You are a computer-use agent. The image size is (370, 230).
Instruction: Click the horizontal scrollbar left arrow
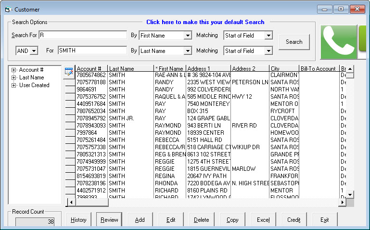click(x=71, y=202)
